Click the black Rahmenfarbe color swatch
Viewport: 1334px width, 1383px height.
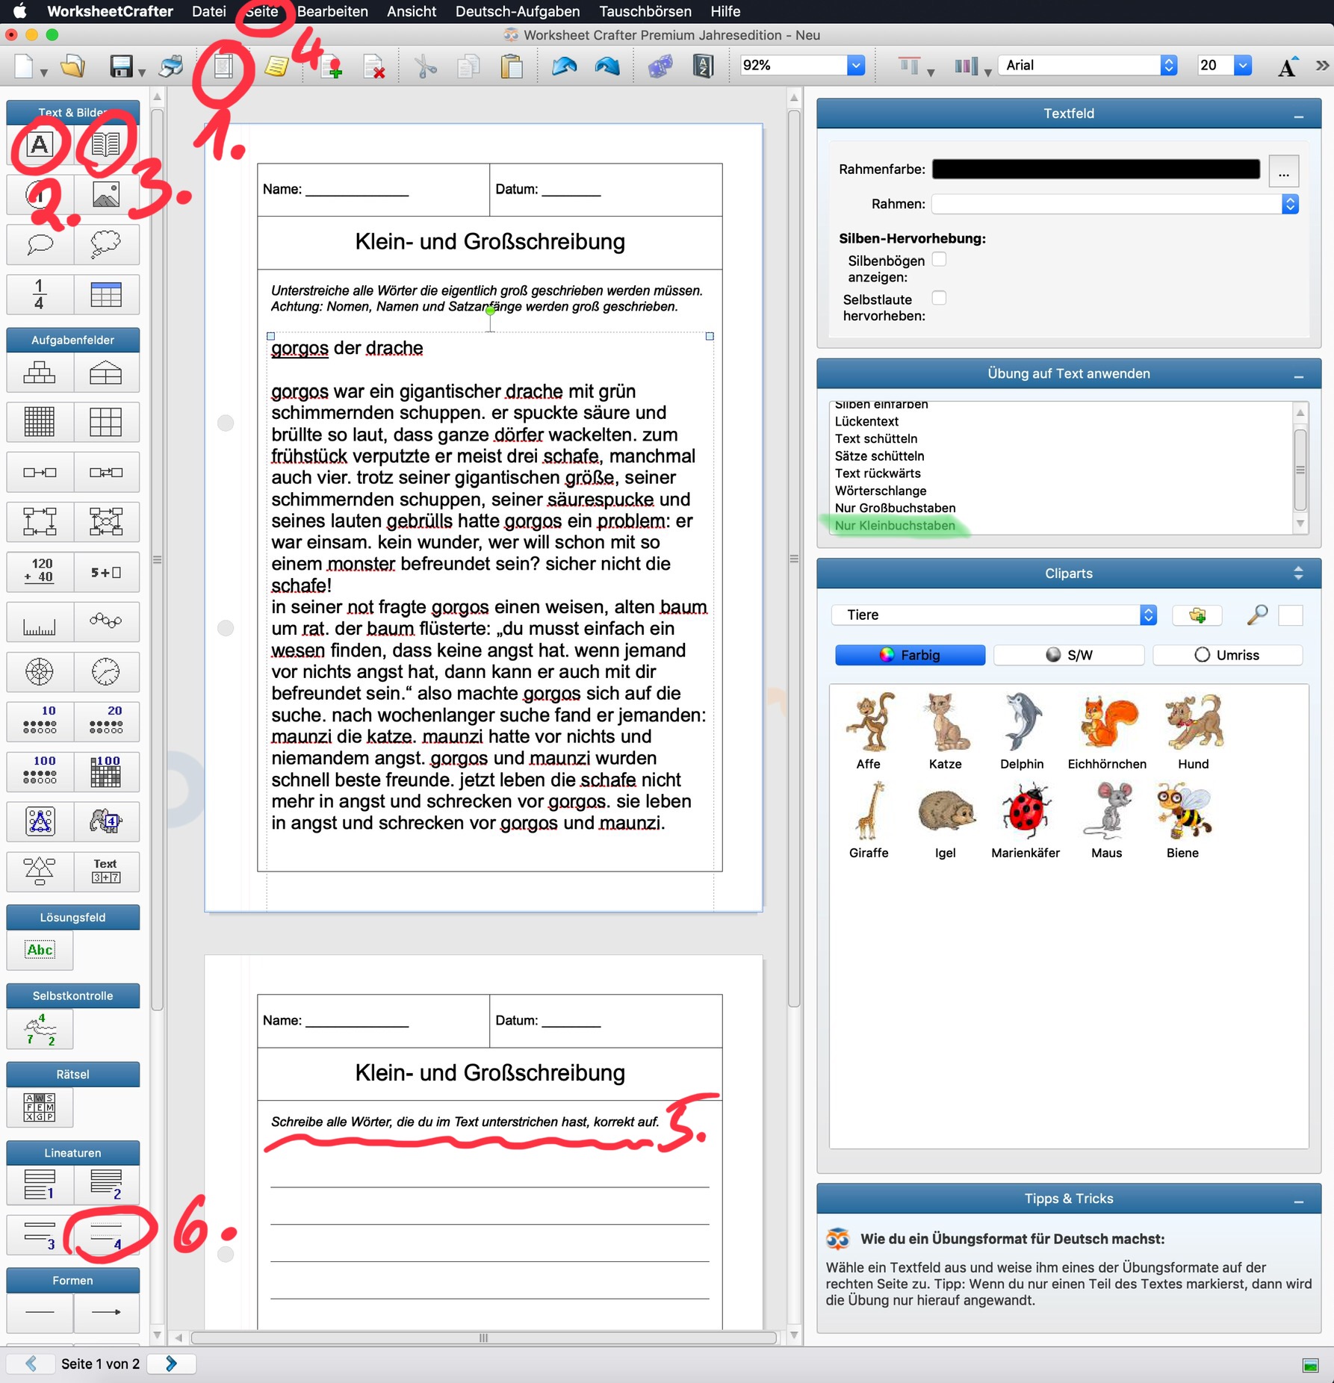click(1095, 170)
